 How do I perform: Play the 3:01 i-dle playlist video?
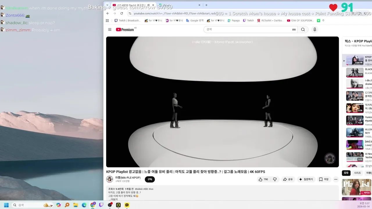coord(355,84)
